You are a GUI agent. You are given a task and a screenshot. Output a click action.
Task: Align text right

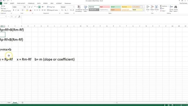click(x=39, y=10)
